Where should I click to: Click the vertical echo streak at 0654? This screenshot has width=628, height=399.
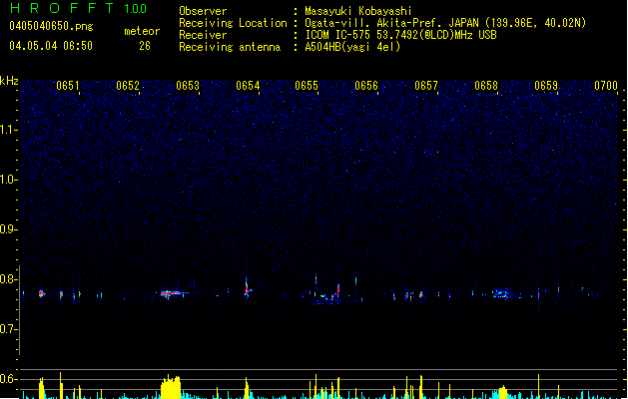pos(247,287)
